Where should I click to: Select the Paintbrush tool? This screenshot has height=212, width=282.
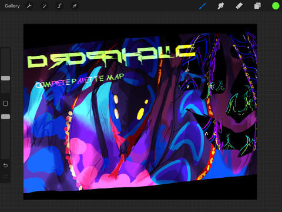coord(203,6)
